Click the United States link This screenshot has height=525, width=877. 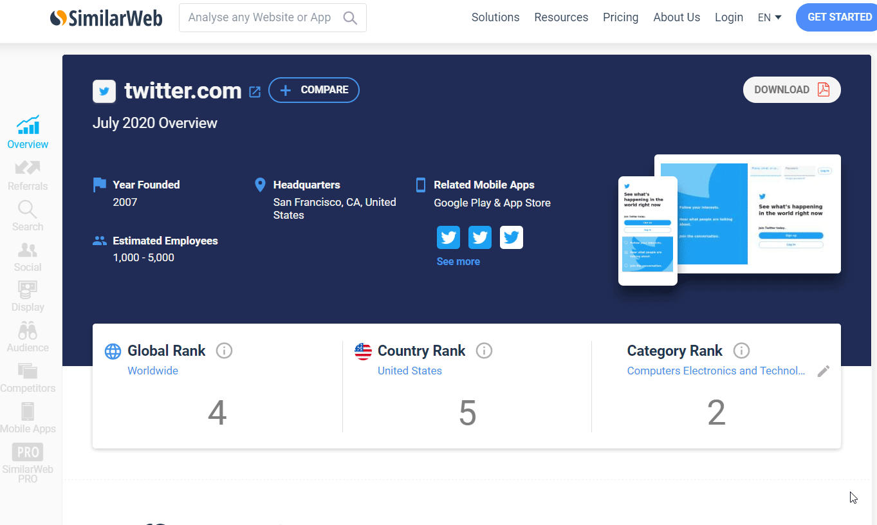tap(410, 371)
